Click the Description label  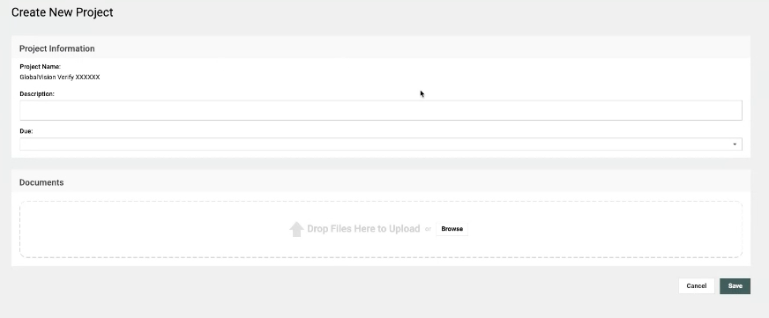pyautogui.click(x=37, y=93)
